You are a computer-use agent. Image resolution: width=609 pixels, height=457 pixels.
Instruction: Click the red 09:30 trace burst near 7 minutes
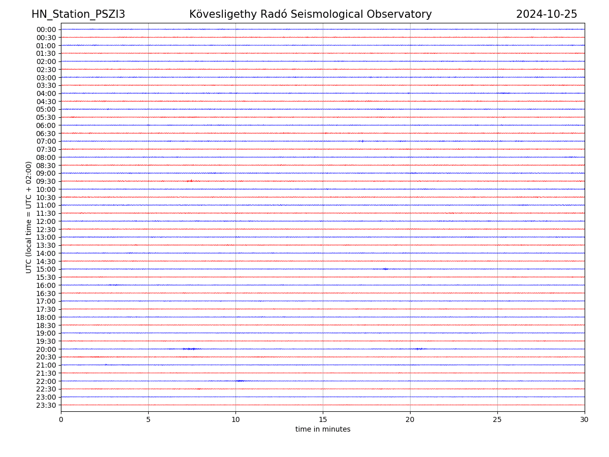point(190,181)
